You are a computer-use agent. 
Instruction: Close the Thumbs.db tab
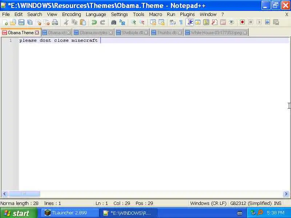click(180, 33)
